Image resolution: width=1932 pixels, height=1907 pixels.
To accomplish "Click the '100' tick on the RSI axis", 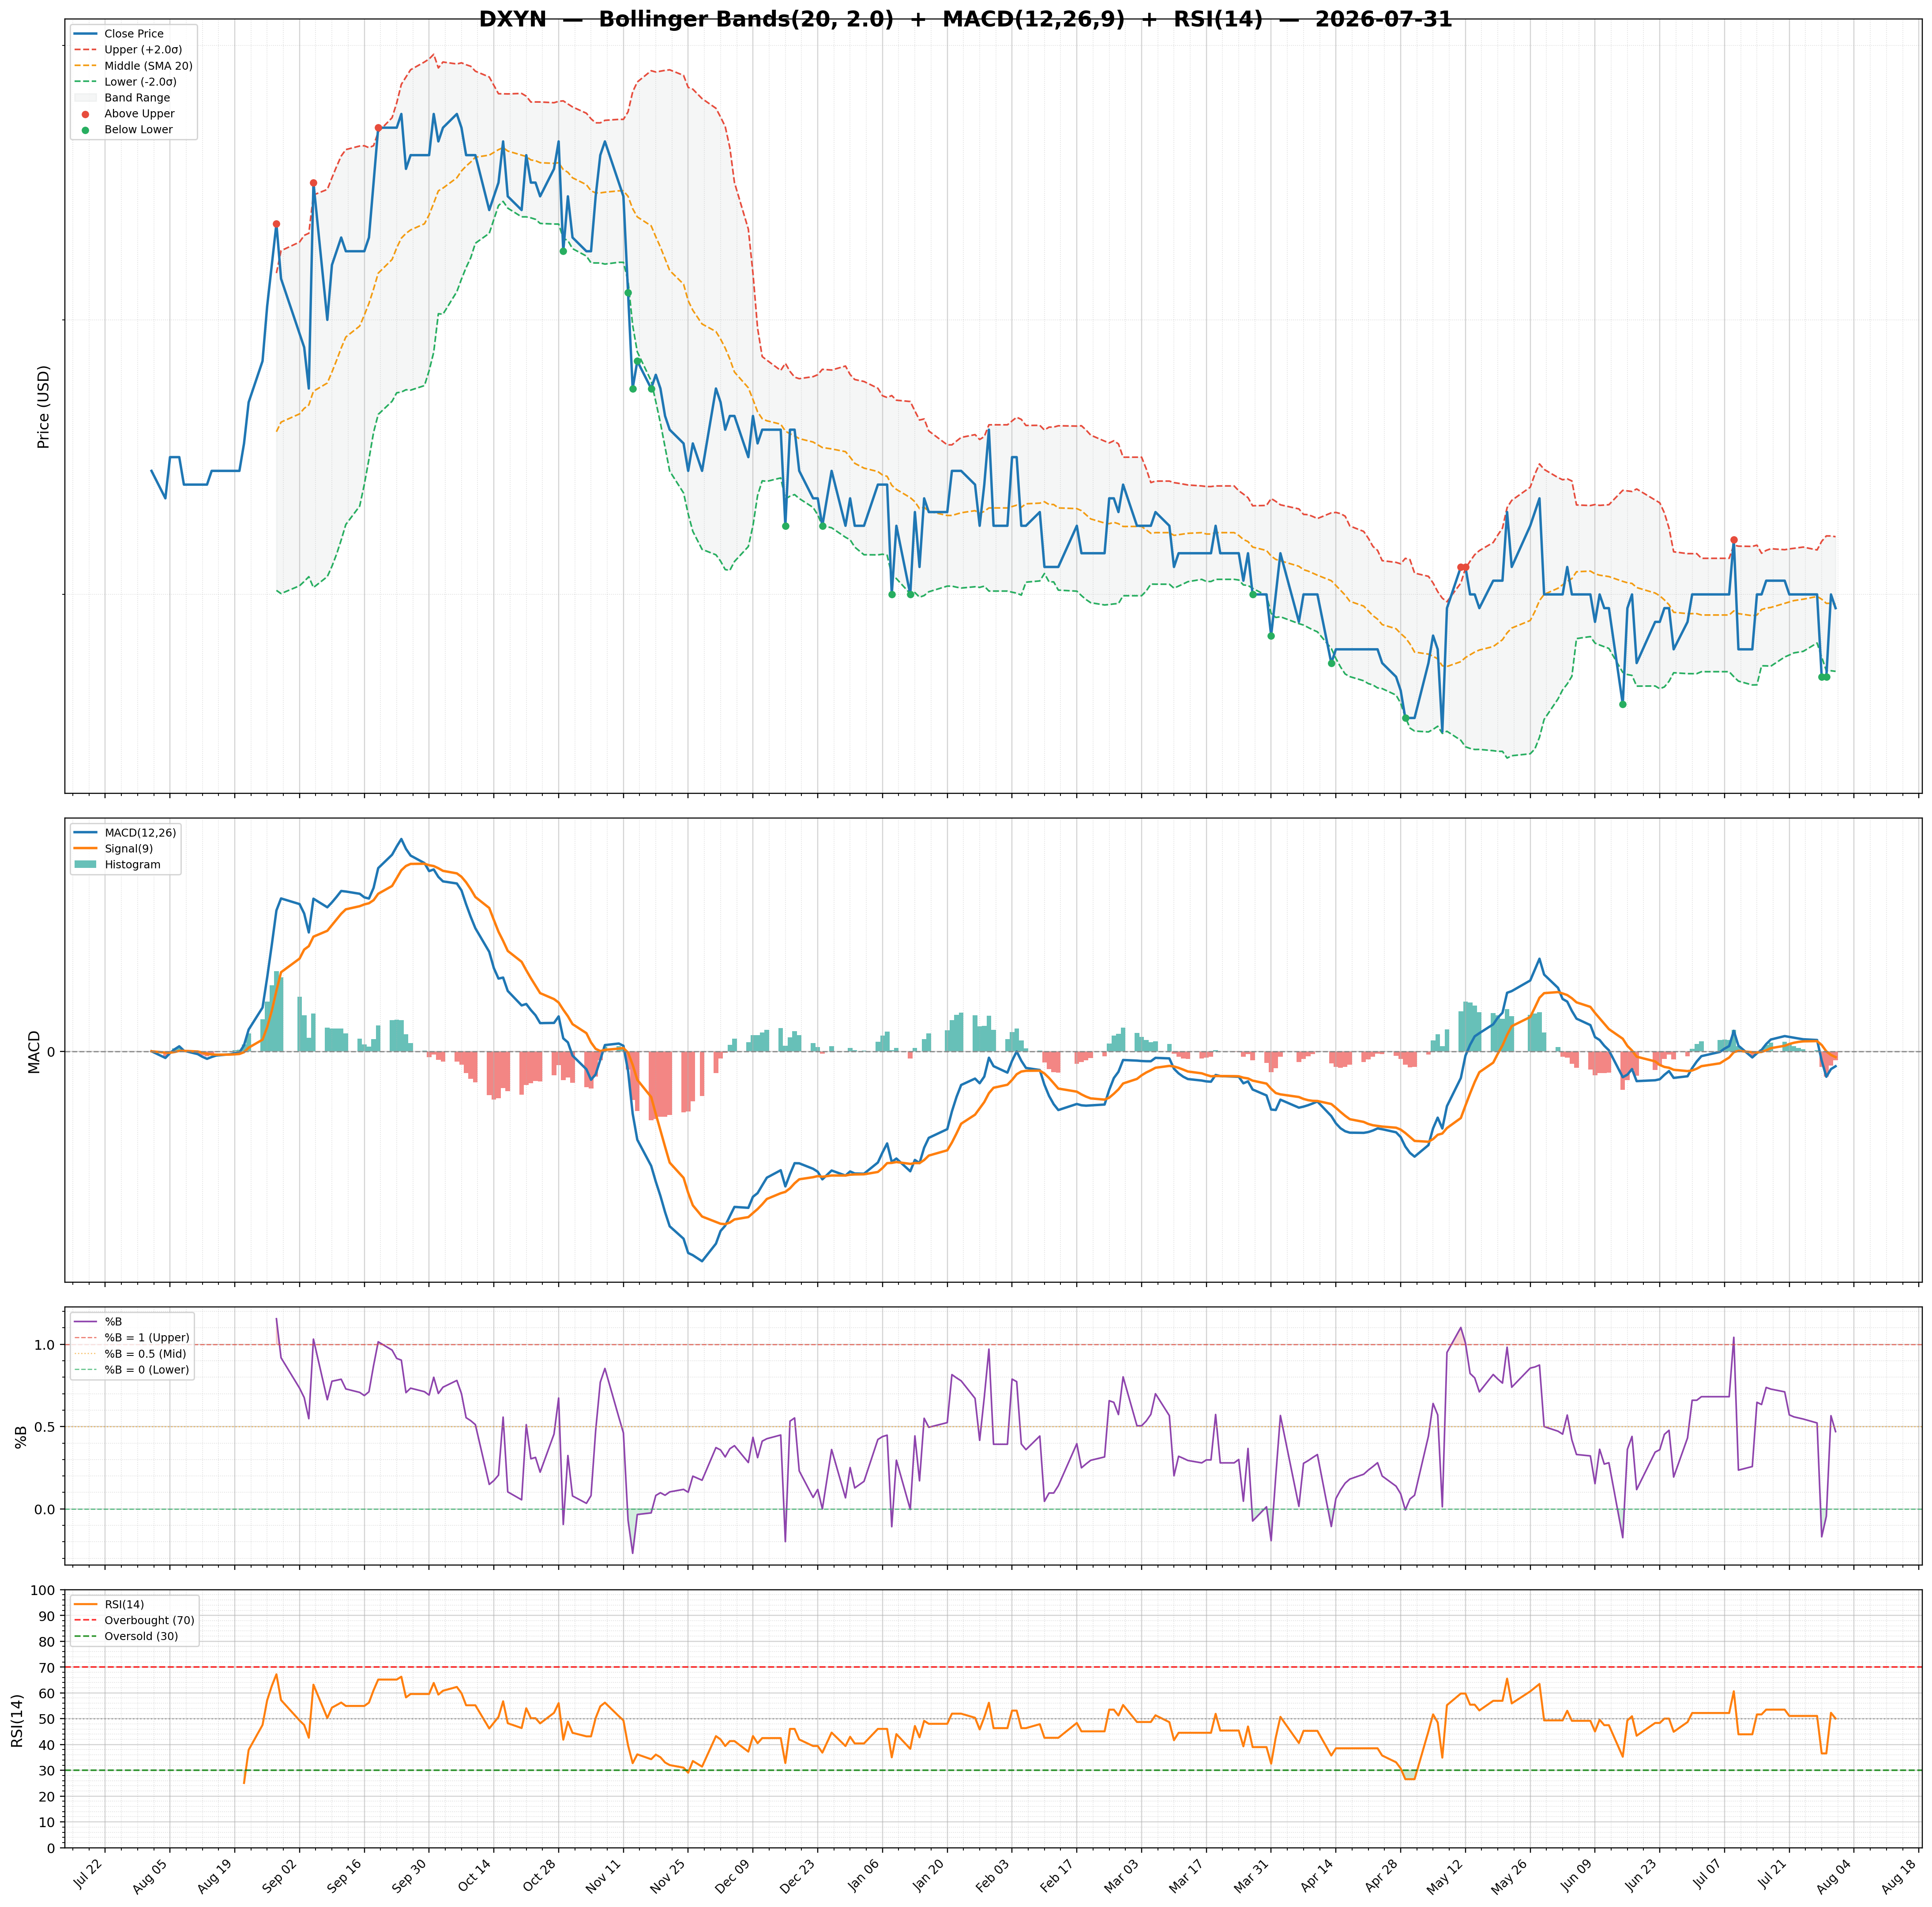I will [x=43, y=1591].
